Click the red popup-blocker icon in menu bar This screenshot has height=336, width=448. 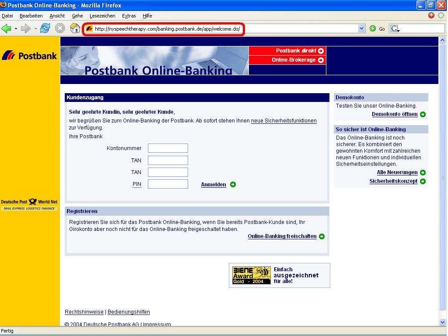tap(431, 15)
